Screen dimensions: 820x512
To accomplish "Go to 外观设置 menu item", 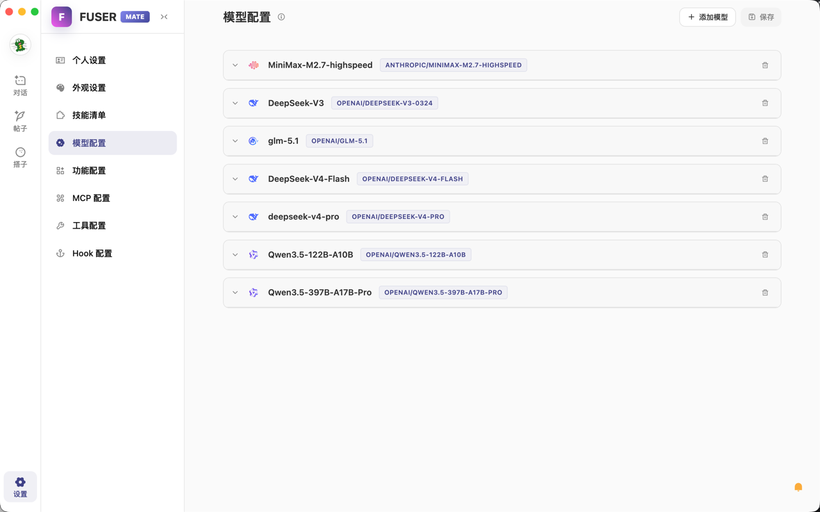I will [x=113, y=88].
